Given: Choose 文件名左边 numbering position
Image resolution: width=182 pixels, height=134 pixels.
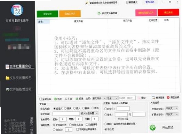Looking at the screenshot, I should (54, 125).
